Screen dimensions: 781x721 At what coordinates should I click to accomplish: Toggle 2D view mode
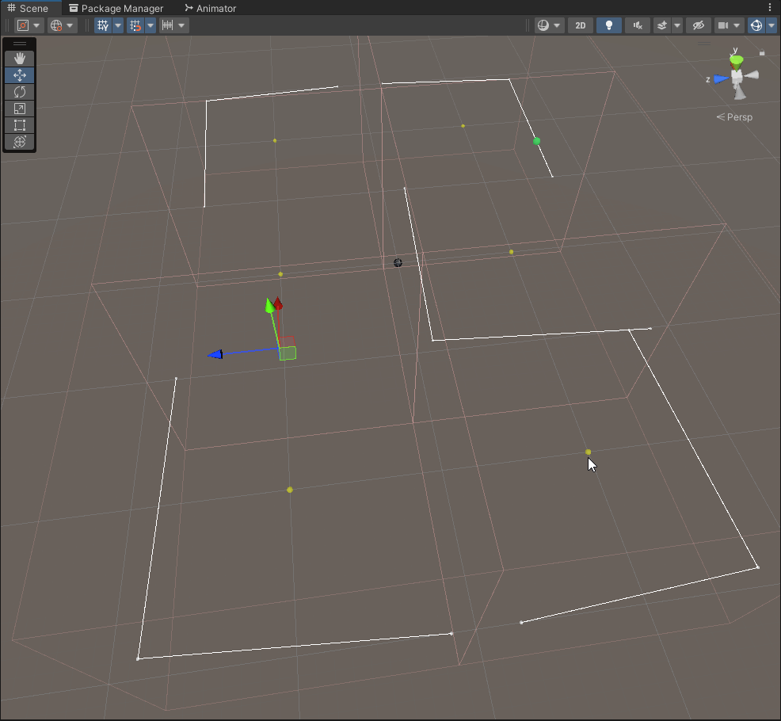pyautogui.click(x=581, y=25)
